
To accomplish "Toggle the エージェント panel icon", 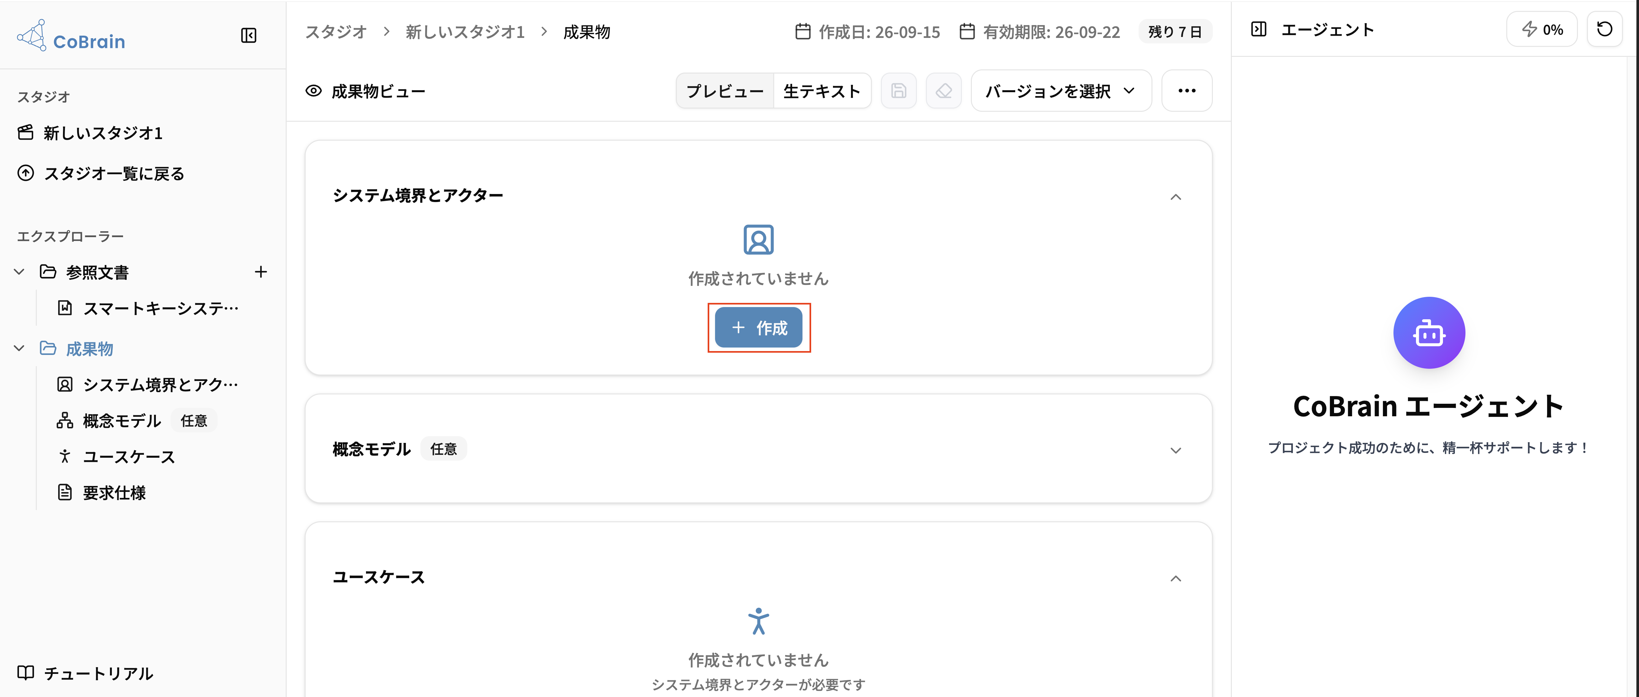I will (1258, 29).
